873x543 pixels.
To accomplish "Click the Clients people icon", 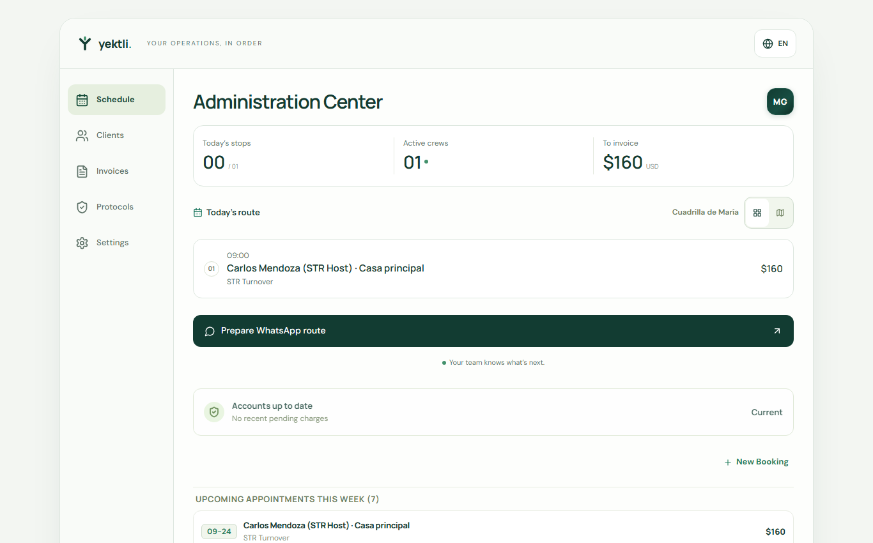I will tap(82, 135).
